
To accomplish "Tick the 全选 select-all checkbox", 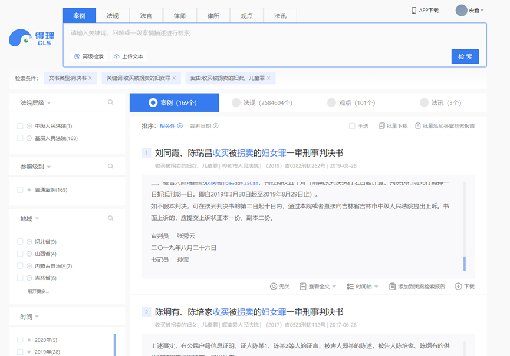I will (352, 126).
